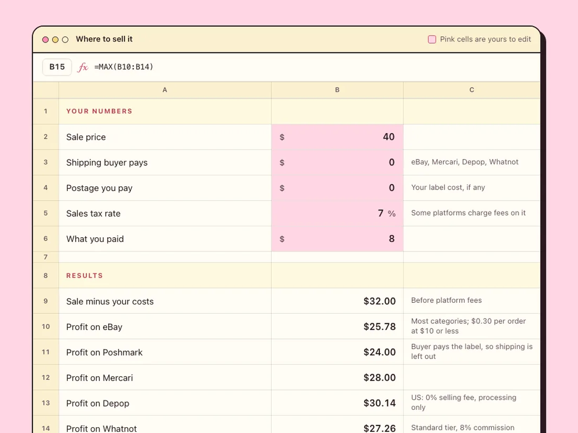
Task: Select column A header
Action: [x=165, y=90]
